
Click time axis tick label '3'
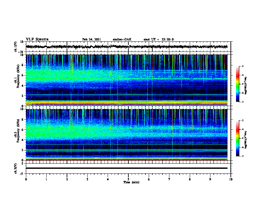pyautogui.click(x=87, y=179)
